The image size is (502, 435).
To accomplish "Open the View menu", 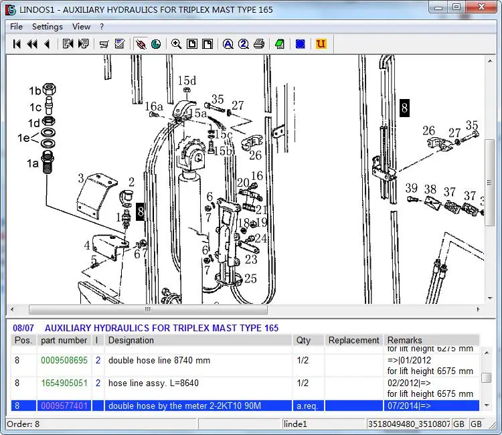I will [x=81, y=27].
